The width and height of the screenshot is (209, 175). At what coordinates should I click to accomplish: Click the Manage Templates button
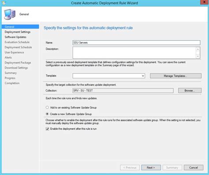coord(175,76)
